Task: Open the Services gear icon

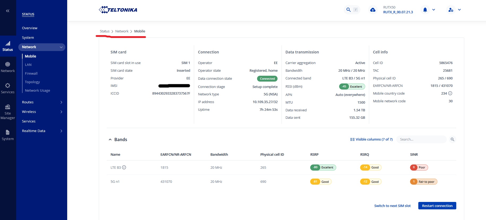Action: coord(8,86)
